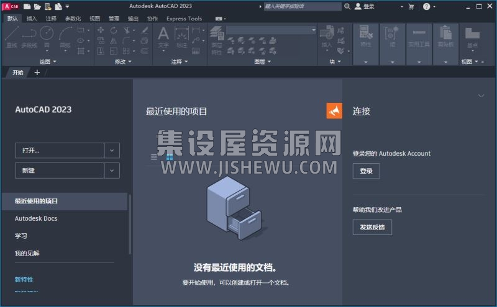Open the Clipboard panel icon (剪贴板)
Screen dimensions: 497x307
(445, 37)
